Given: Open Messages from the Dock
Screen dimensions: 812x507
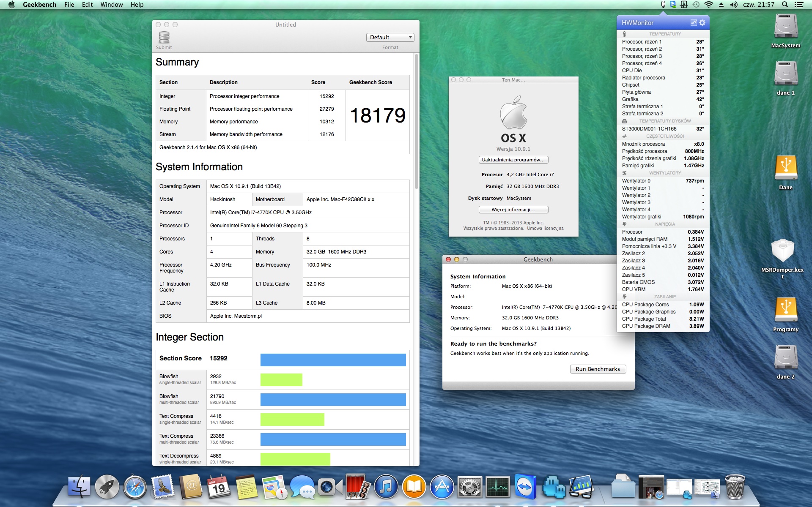Looking at the screenshot, I should pos(302,487).
